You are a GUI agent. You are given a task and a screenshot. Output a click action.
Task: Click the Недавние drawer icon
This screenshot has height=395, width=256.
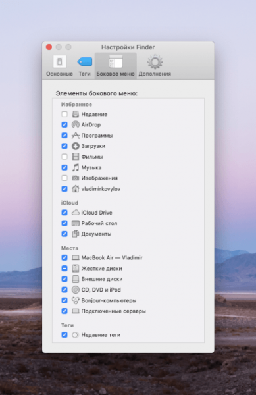click(x=76, y=114)
